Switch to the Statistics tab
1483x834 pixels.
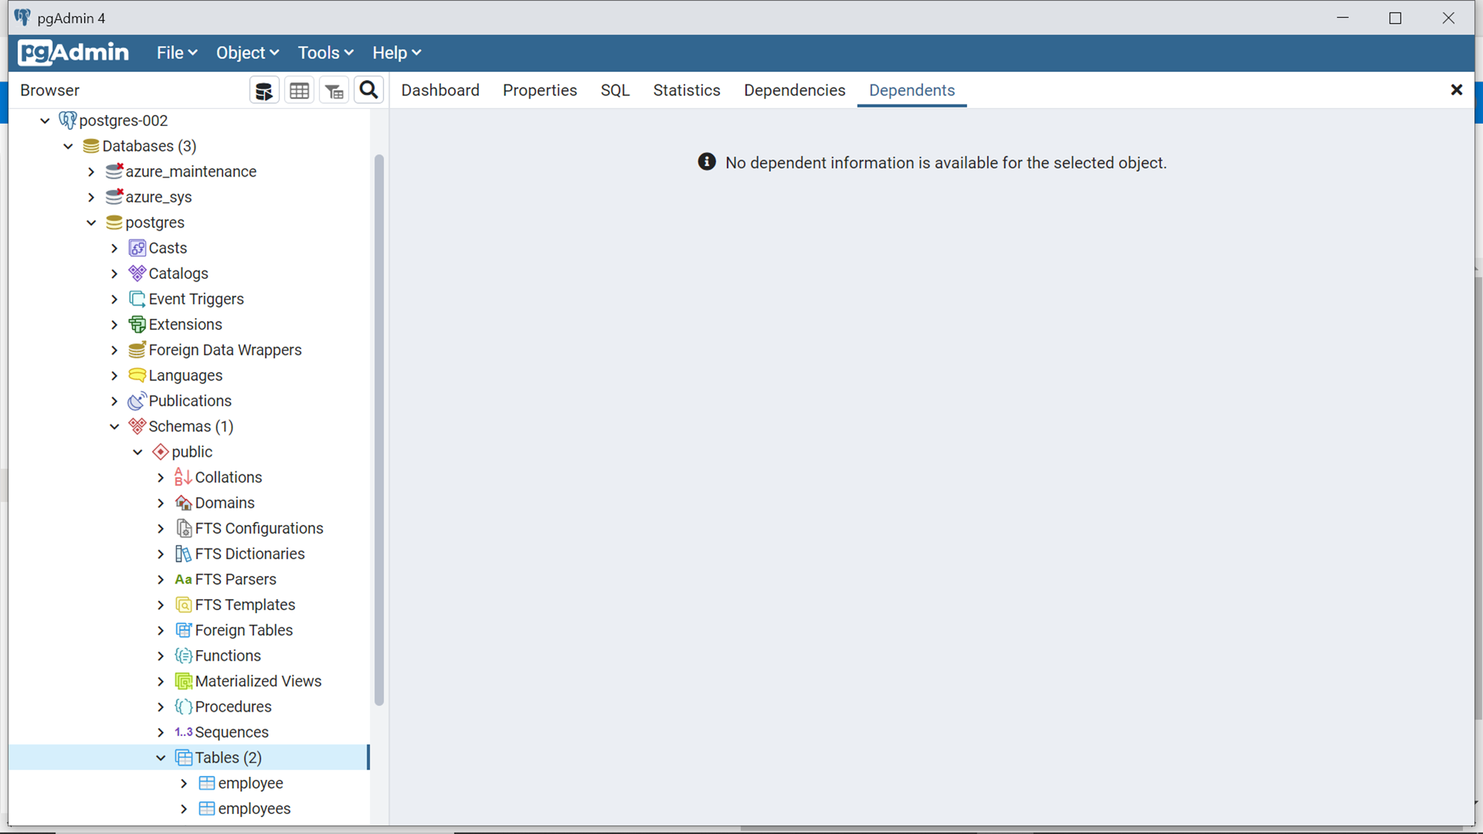[x=686, y=90]
